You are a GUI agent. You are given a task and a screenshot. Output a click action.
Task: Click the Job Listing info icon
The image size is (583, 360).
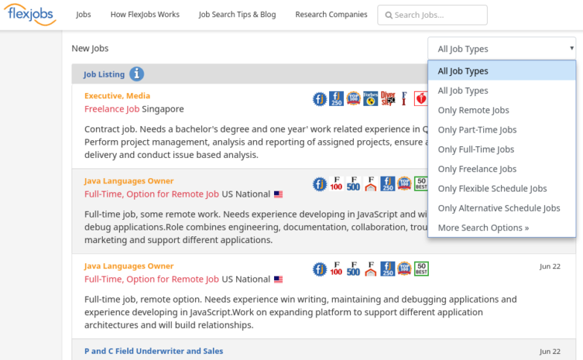[x=136, y=74]
